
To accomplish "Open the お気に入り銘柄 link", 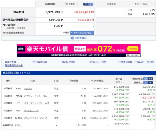I will pyautogui.click(x=98, y=62).
